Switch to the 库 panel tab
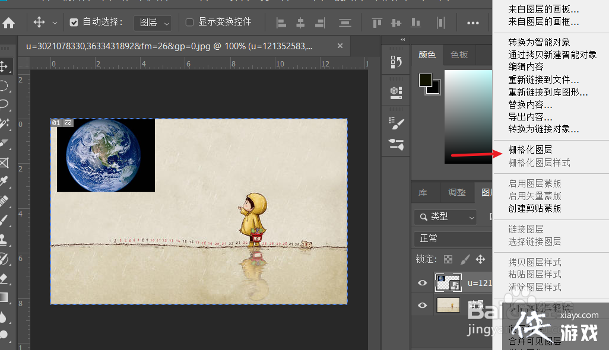 pyautogui.click(x=423, y=192)
